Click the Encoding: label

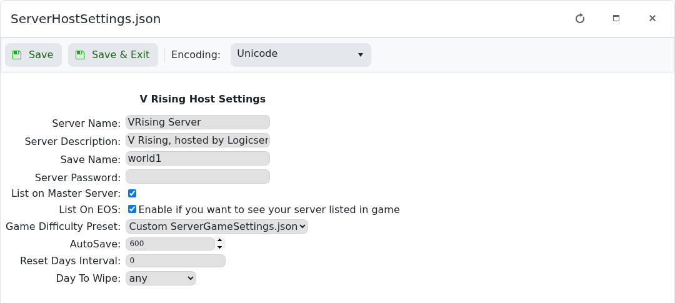(196, 54)
